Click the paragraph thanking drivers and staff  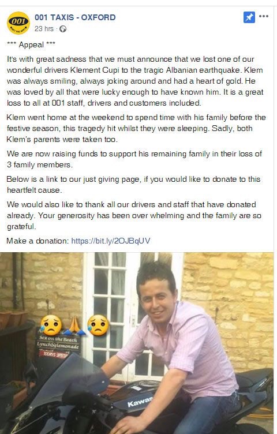[x=134, y=215]
